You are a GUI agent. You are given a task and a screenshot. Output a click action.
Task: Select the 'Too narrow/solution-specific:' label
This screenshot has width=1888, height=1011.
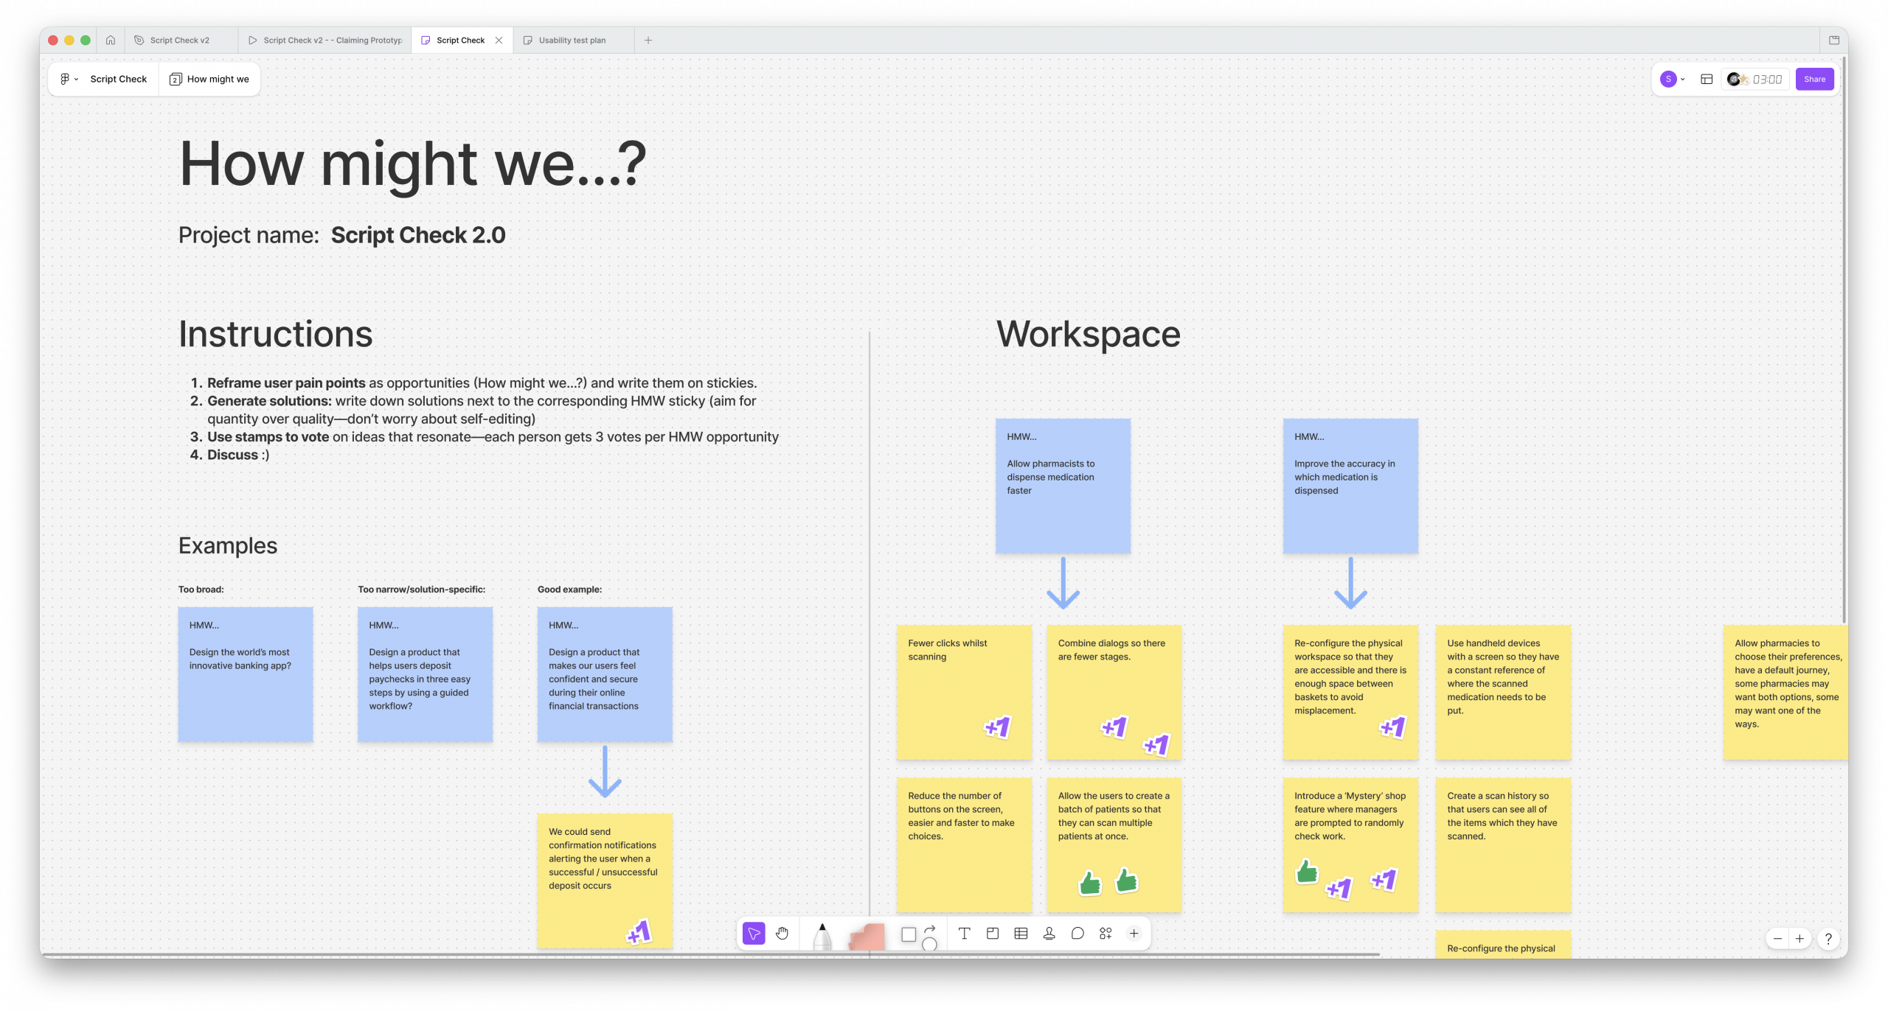click(x=422, y=590)
